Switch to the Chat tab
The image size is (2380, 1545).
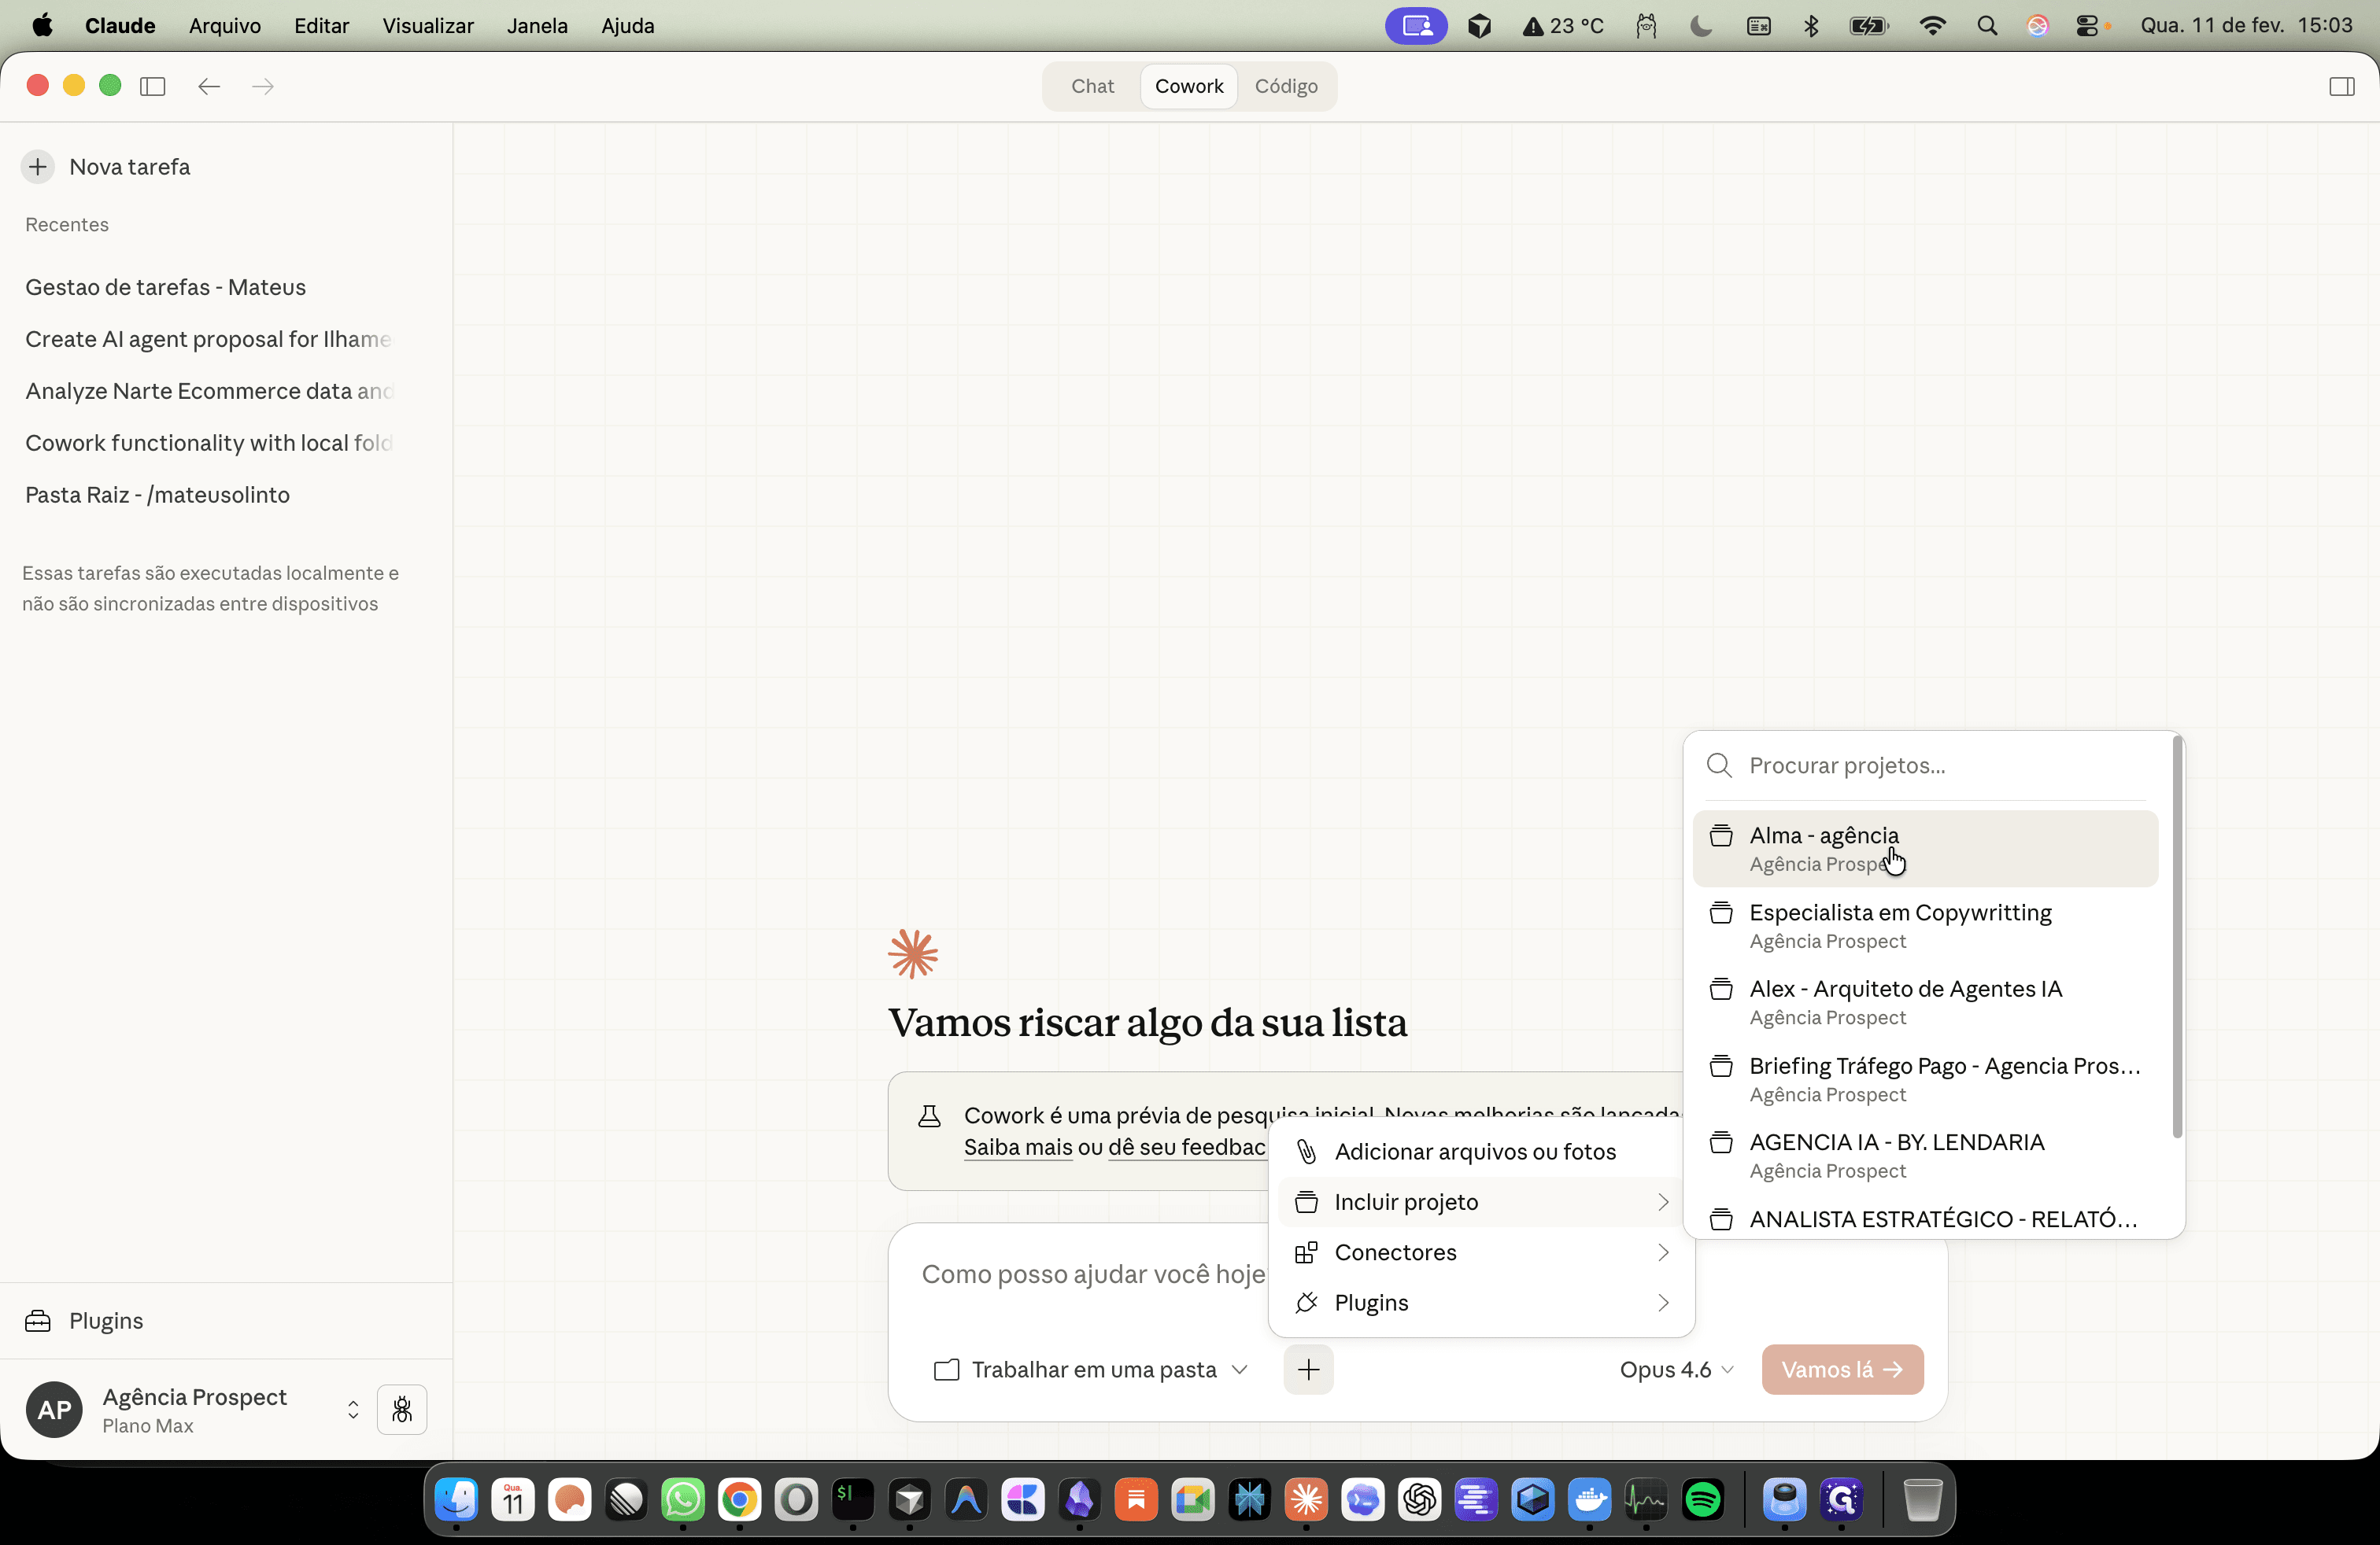click(x=1092, y=86)
